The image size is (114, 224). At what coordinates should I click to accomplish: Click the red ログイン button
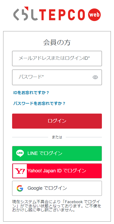[x=57, y=121]
